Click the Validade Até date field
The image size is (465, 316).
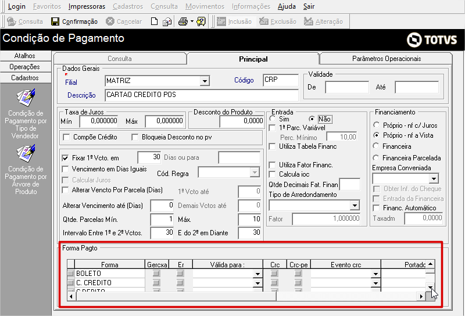[416, 87]
